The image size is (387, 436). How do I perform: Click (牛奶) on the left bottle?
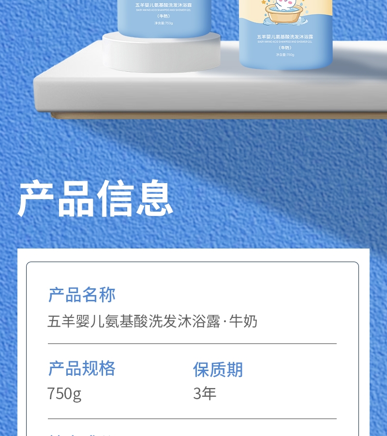[164, 16]
